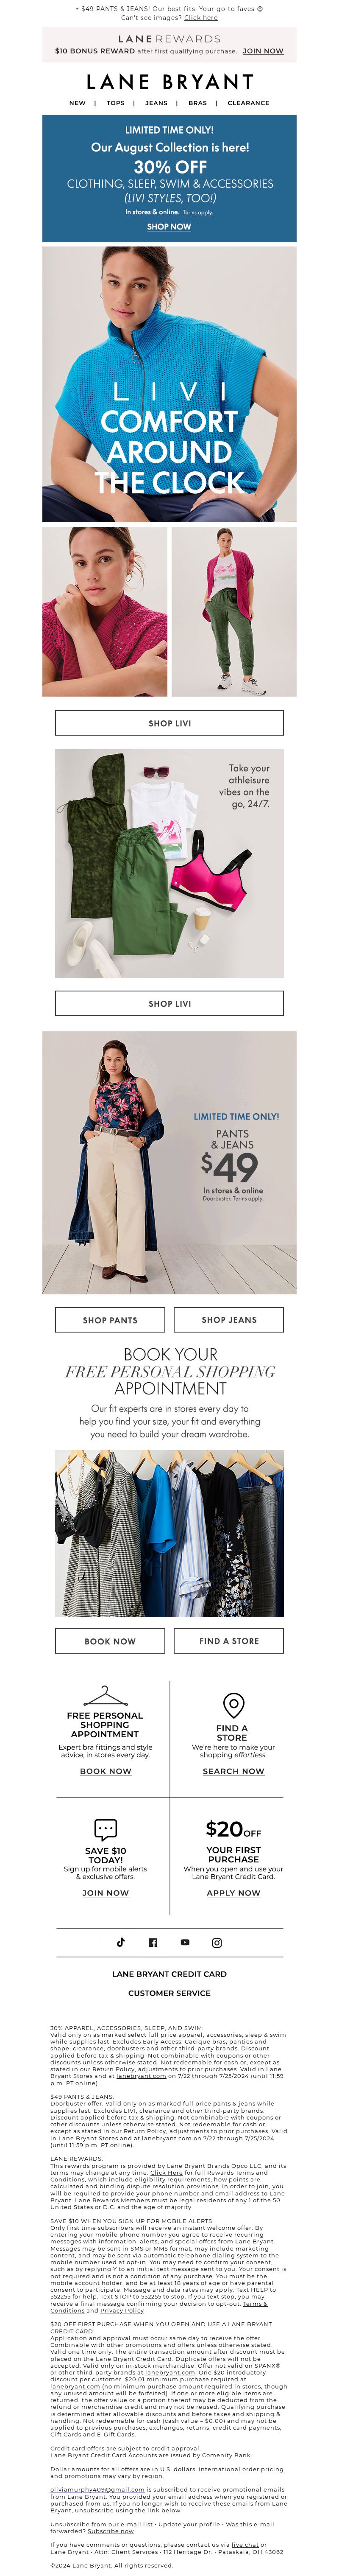
Task: Open the TOPS navigation item
Action: (116, 103)
